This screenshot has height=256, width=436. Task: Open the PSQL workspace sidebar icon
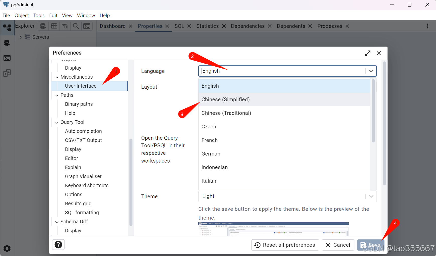tap(7, 58)
